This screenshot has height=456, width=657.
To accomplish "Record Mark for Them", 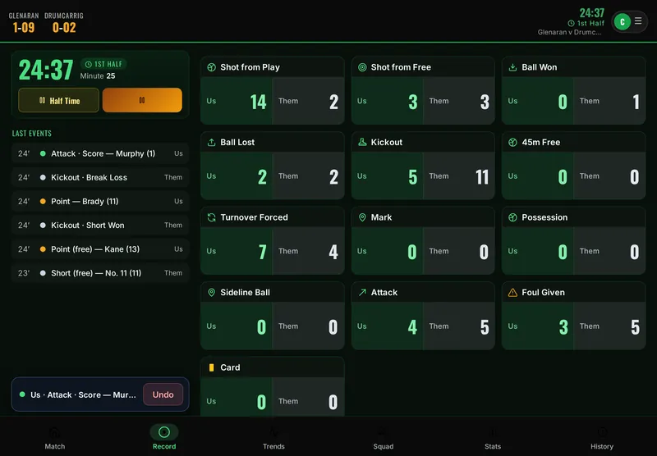I will [x=459, y=251].
